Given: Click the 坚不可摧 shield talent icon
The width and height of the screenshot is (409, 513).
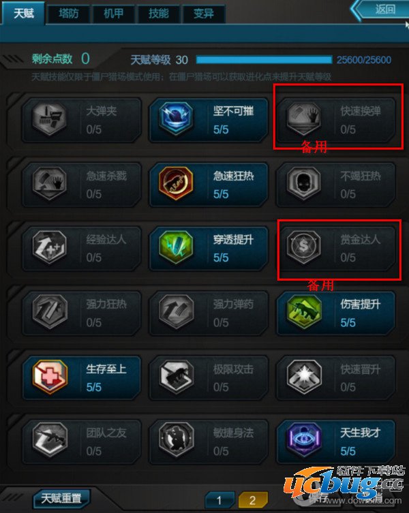Looking at the screenshot, I should point(177,118).
